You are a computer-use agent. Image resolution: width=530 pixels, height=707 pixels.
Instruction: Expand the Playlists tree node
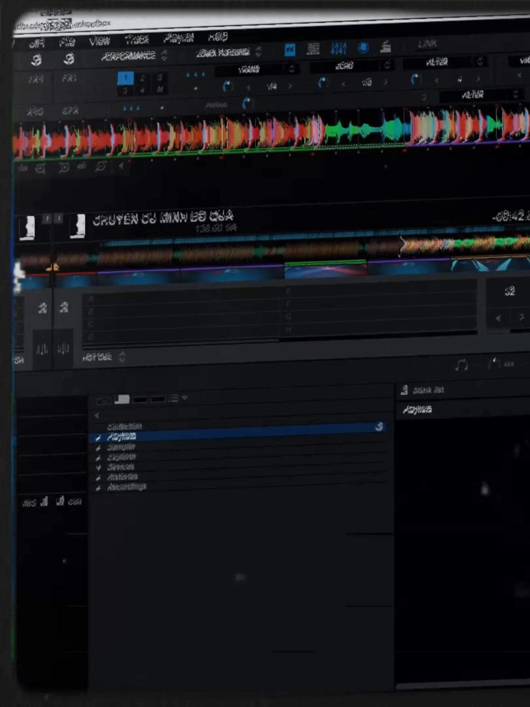(x=98, y=438)
